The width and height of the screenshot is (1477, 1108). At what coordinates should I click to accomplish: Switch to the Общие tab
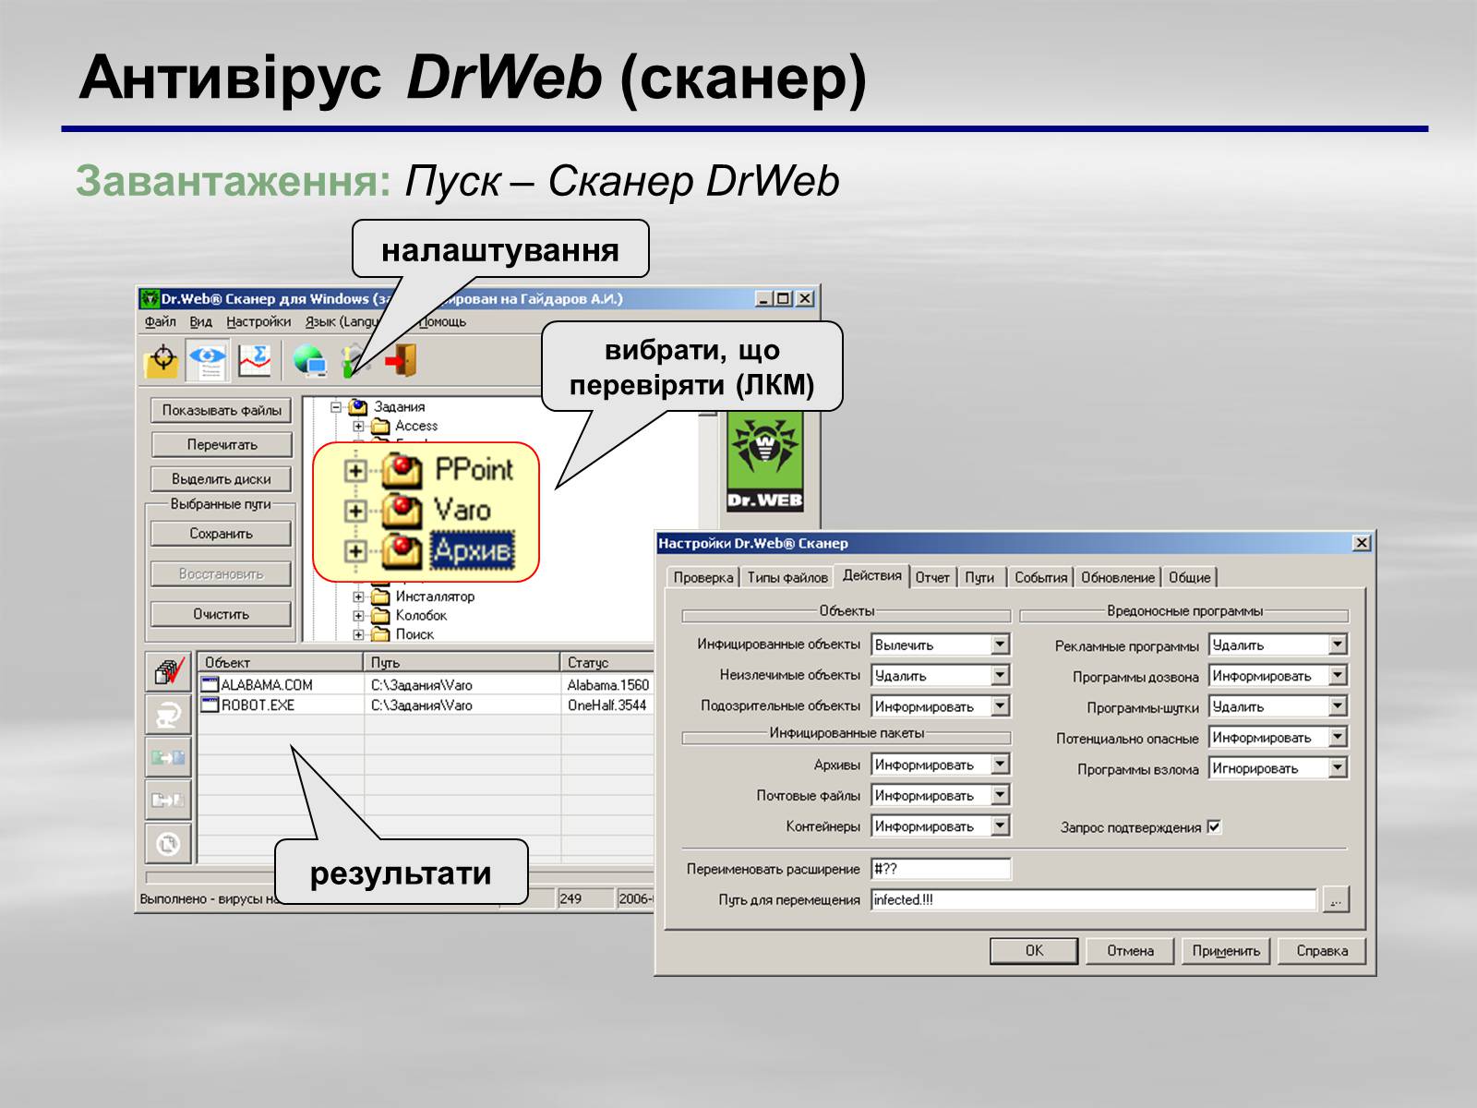[1190, 577]
